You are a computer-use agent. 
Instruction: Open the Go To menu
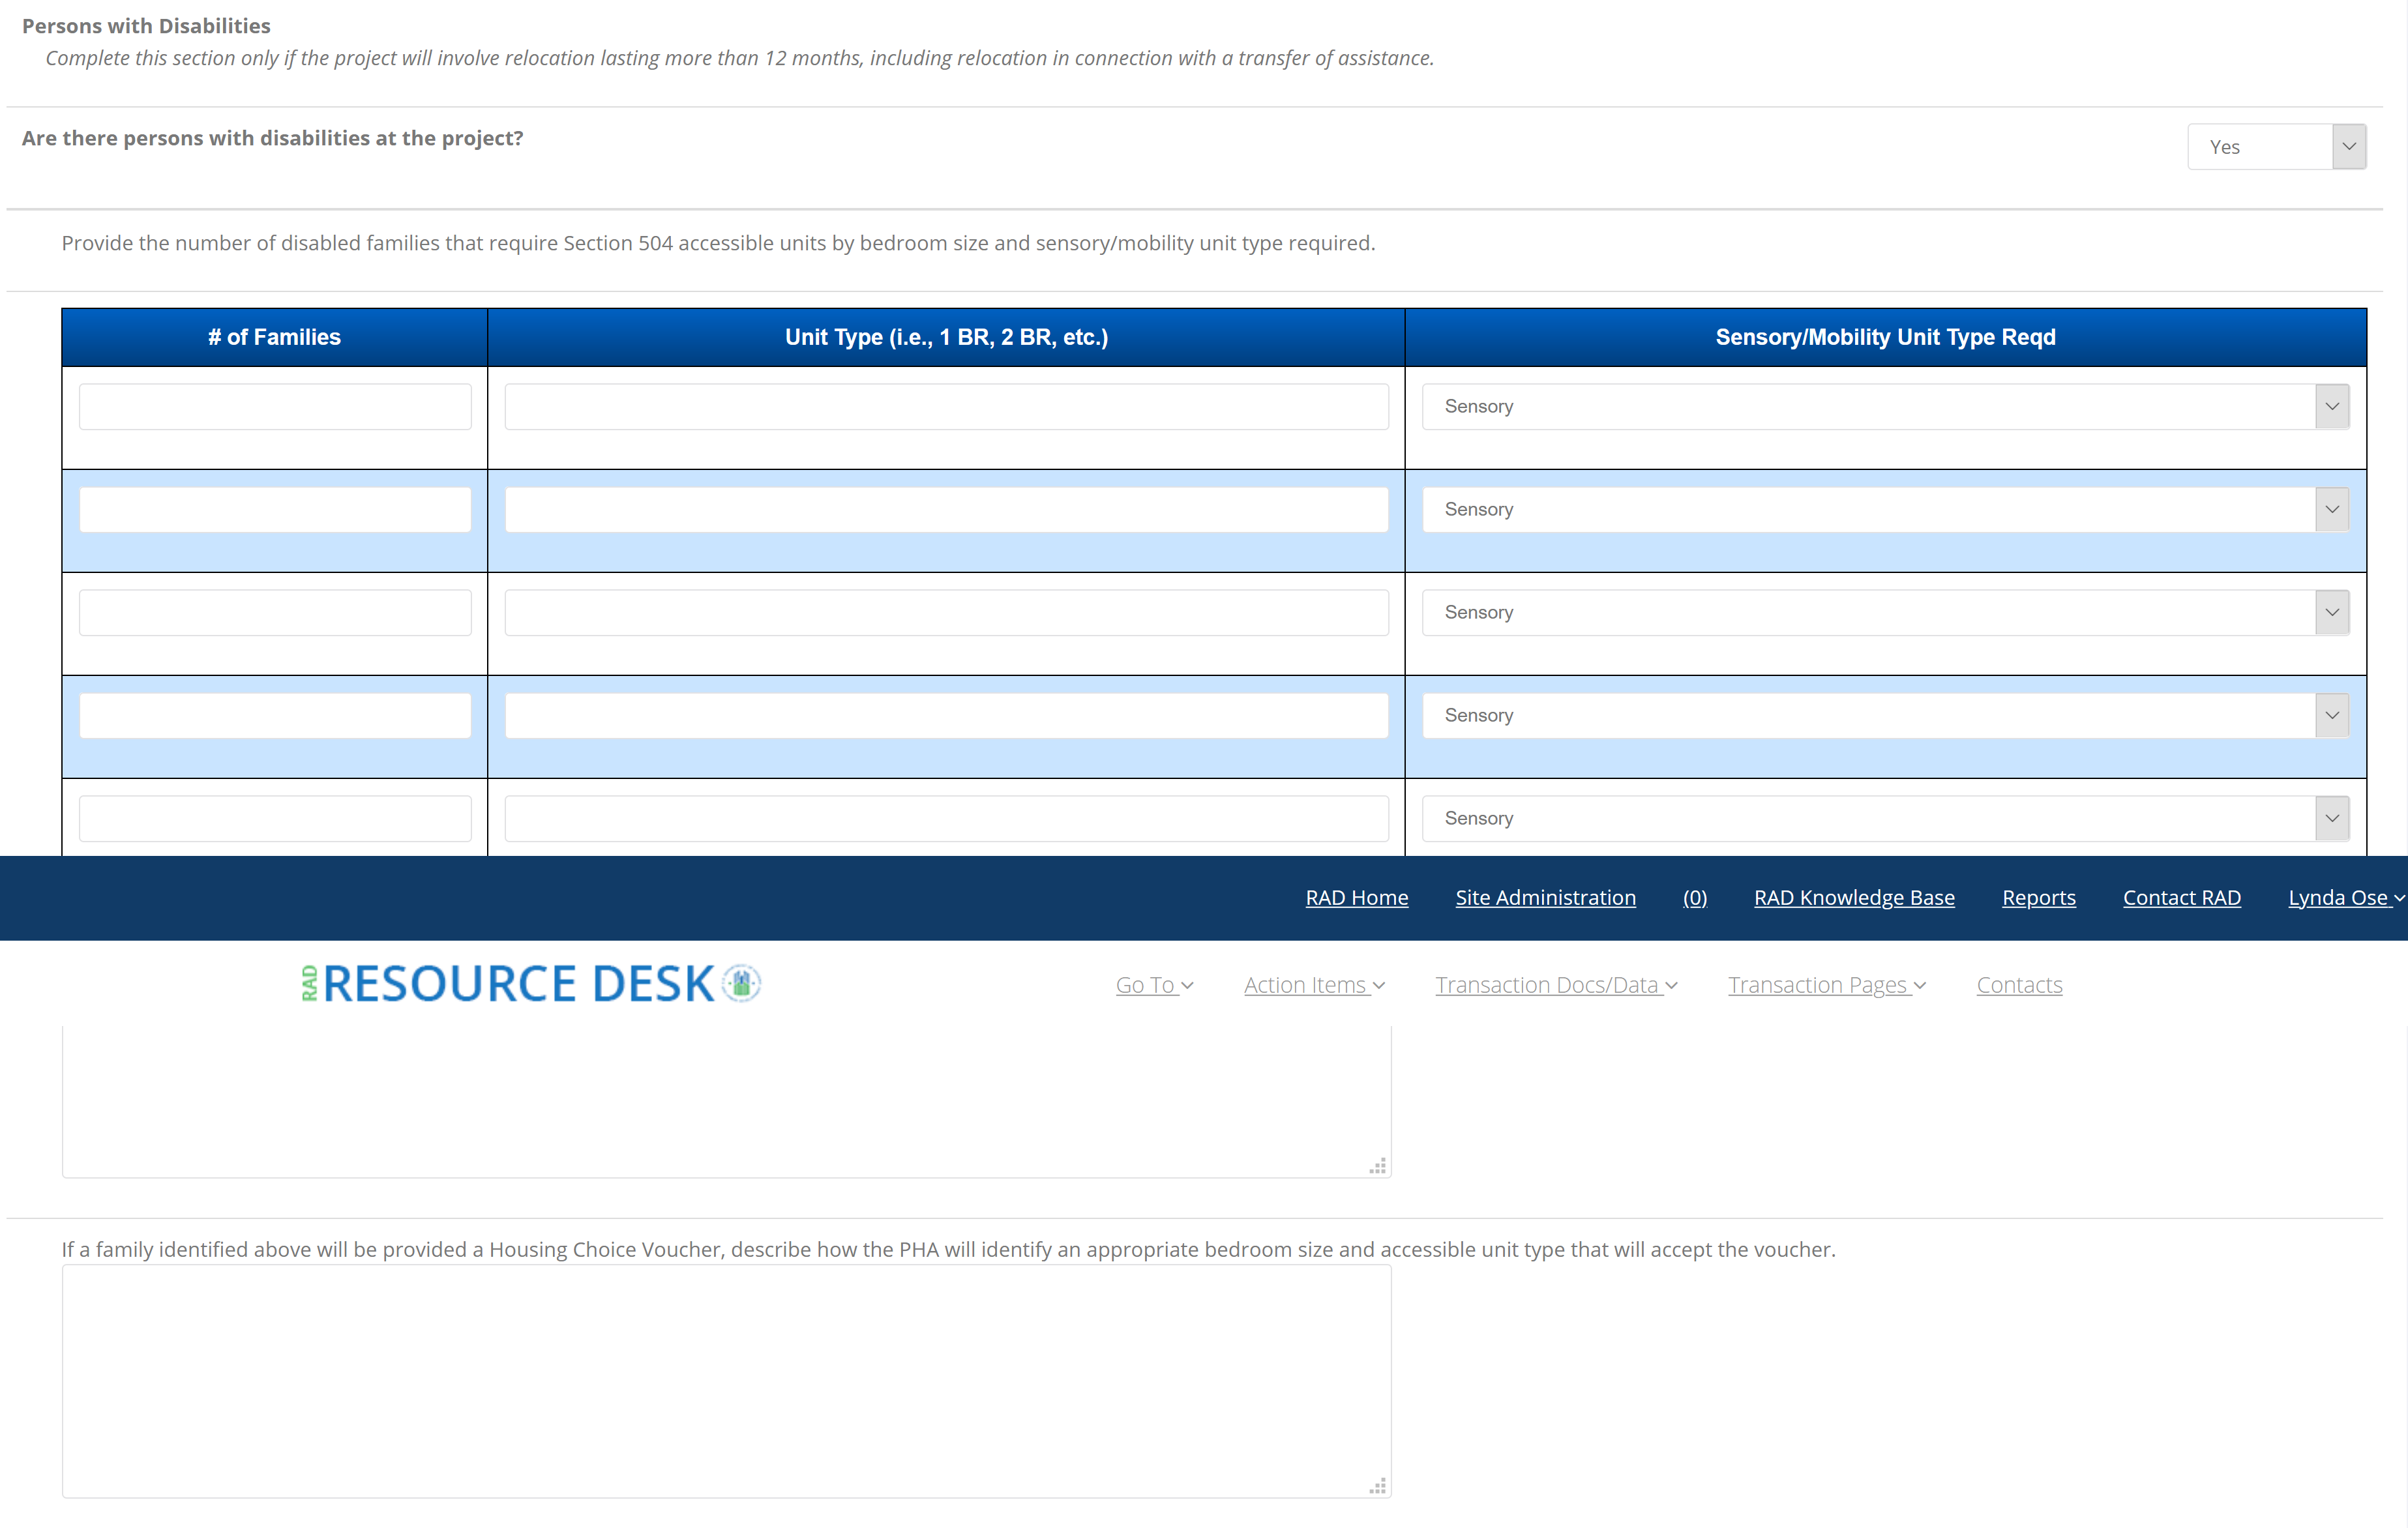[x=1153, y=985]
